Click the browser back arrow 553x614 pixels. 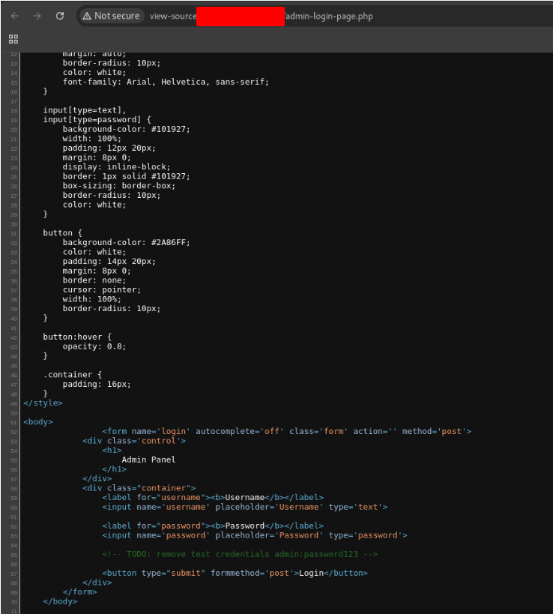(15, 16)
